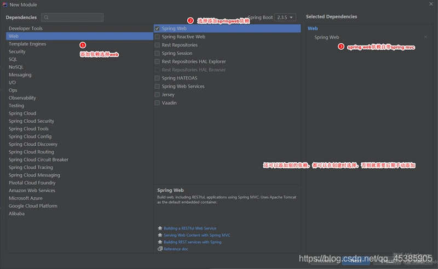Tick the Spring Web Services checkbox
This screenshot has height=269, width=438.
pyautogui.click(x=157, y=87)
